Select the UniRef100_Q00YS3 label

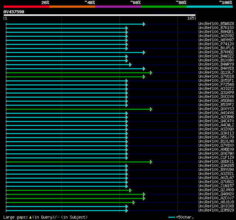(x=216, y=109)
